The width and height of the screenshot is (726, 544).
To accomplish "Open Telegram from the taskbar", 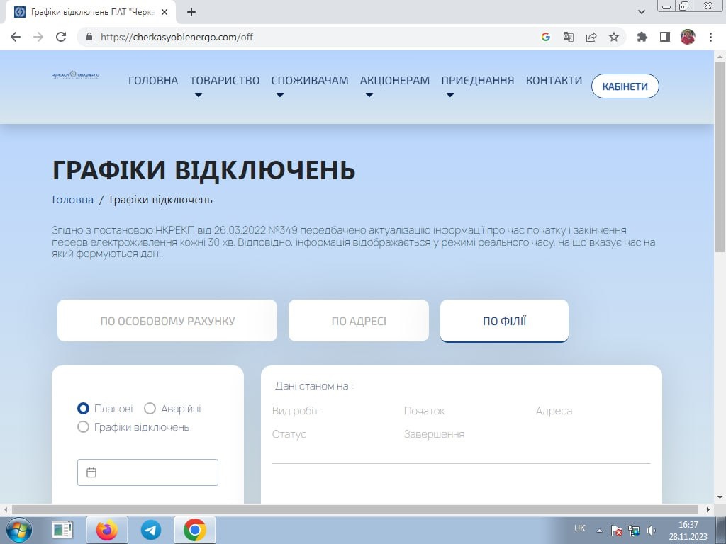I will click(x=150, y=529).
